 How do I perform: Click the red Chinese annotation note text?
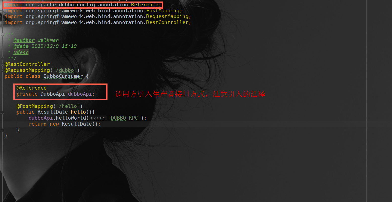[x=190, y=94]
